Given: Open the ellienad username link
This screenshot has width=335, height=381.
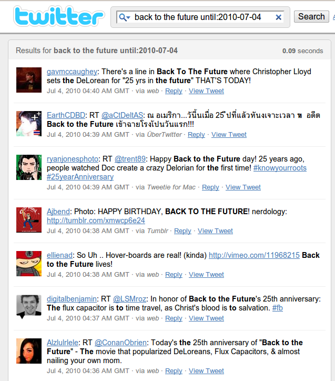Looking at the screenshot, I should click(60, 255).
